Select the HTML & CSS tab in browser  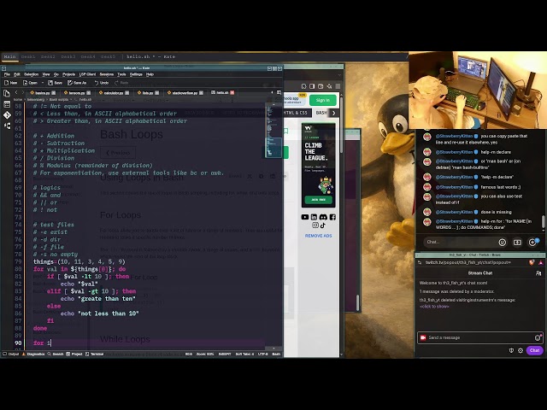tap(296, 113)
